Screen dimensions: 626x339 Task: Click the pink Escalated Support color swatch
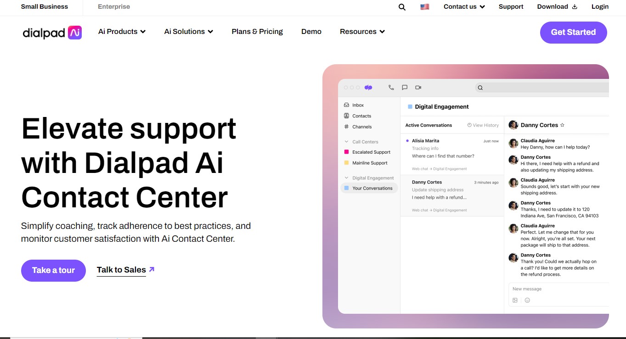tap(347, 152)
